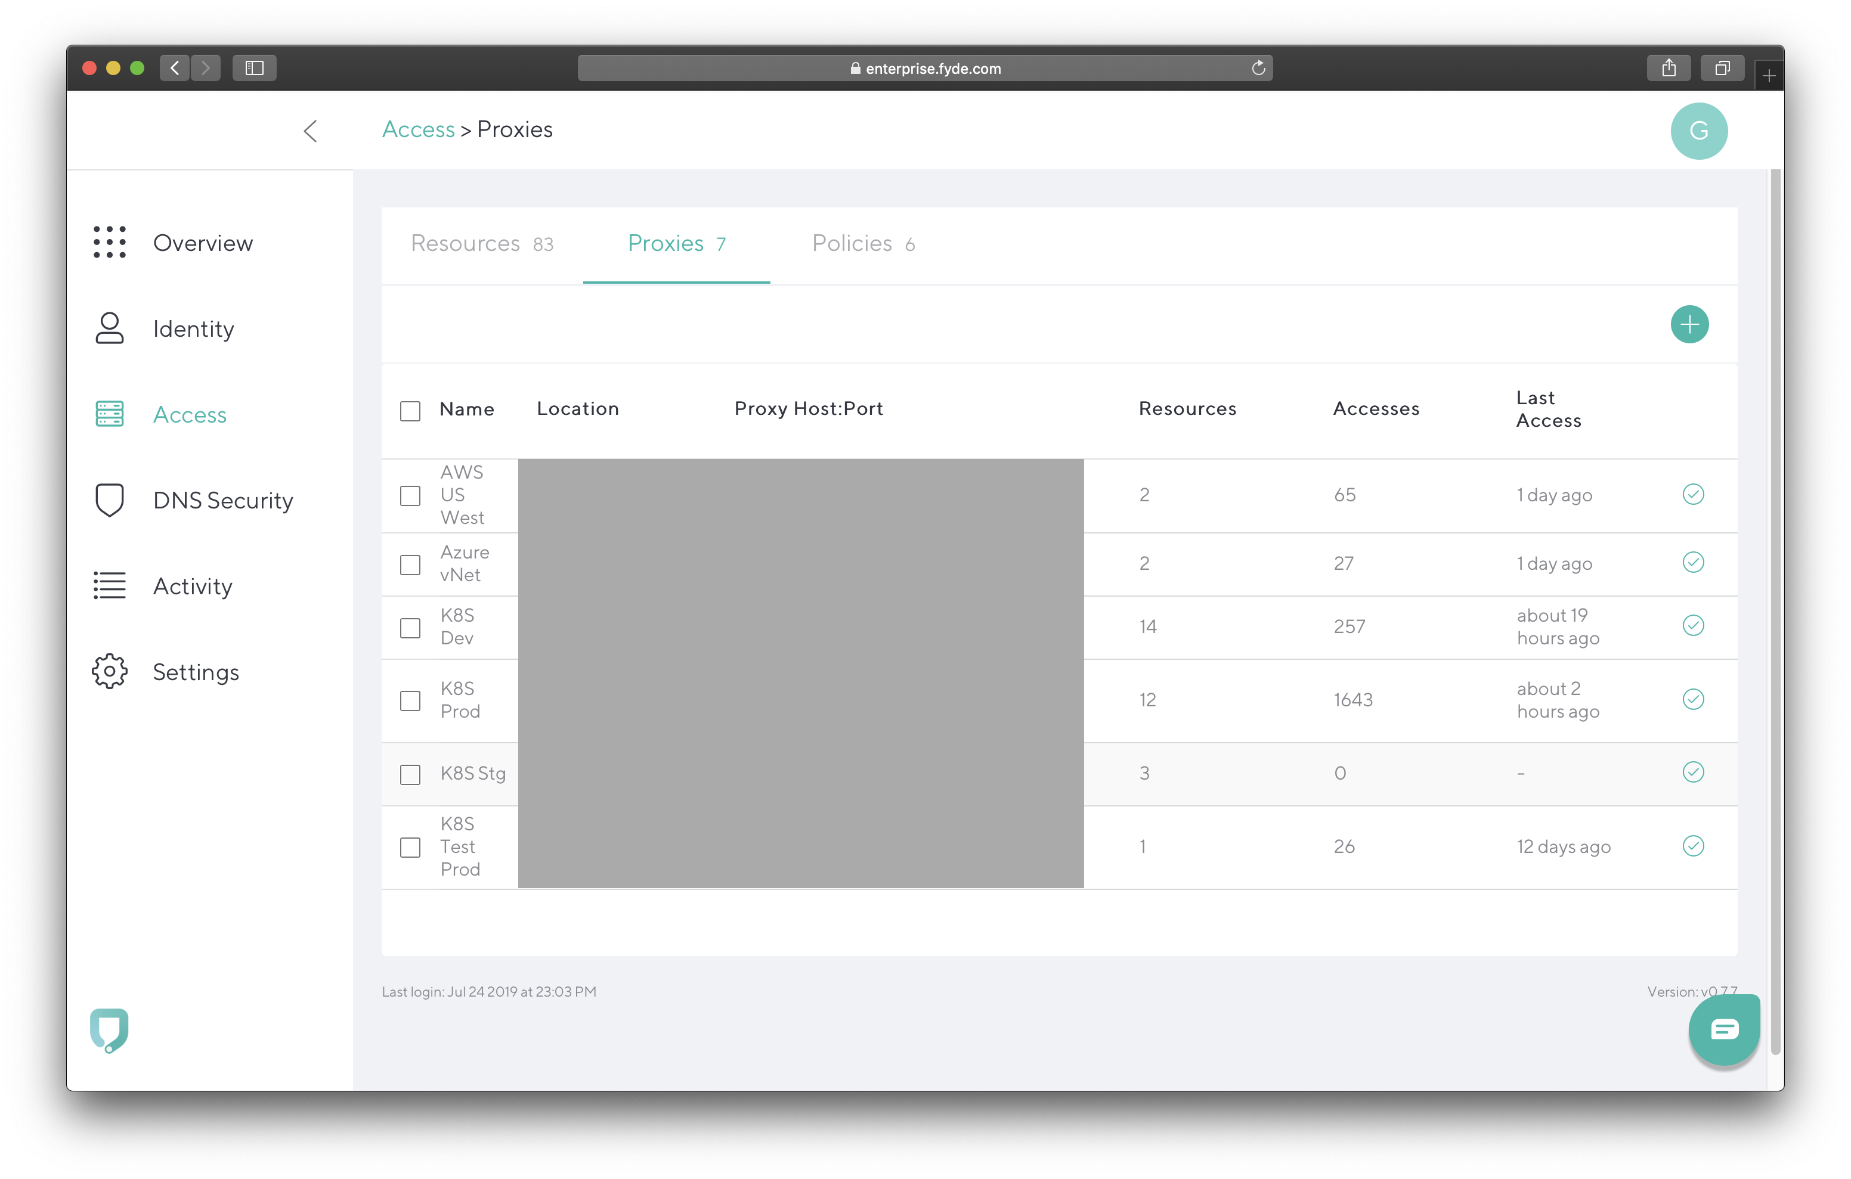Toggle checkbox for K8S Stg proxy

click(x=411, y=773)
